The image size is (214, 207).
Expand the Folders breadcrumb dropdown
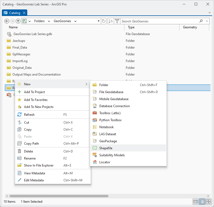pos(49,21)
